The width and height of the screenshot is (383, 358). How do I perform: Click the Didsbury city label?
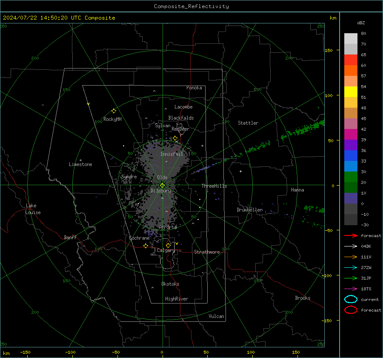click(x=160, y=191)
